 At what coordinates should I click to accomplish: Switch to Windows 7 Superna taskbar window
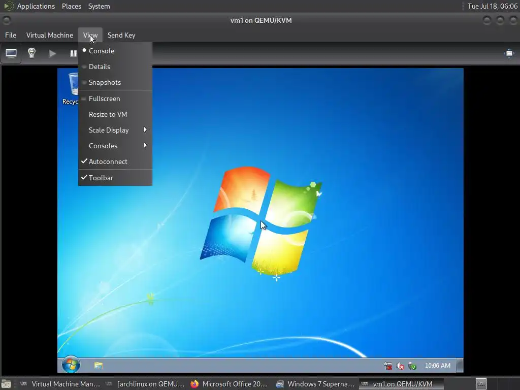[316, 384]
